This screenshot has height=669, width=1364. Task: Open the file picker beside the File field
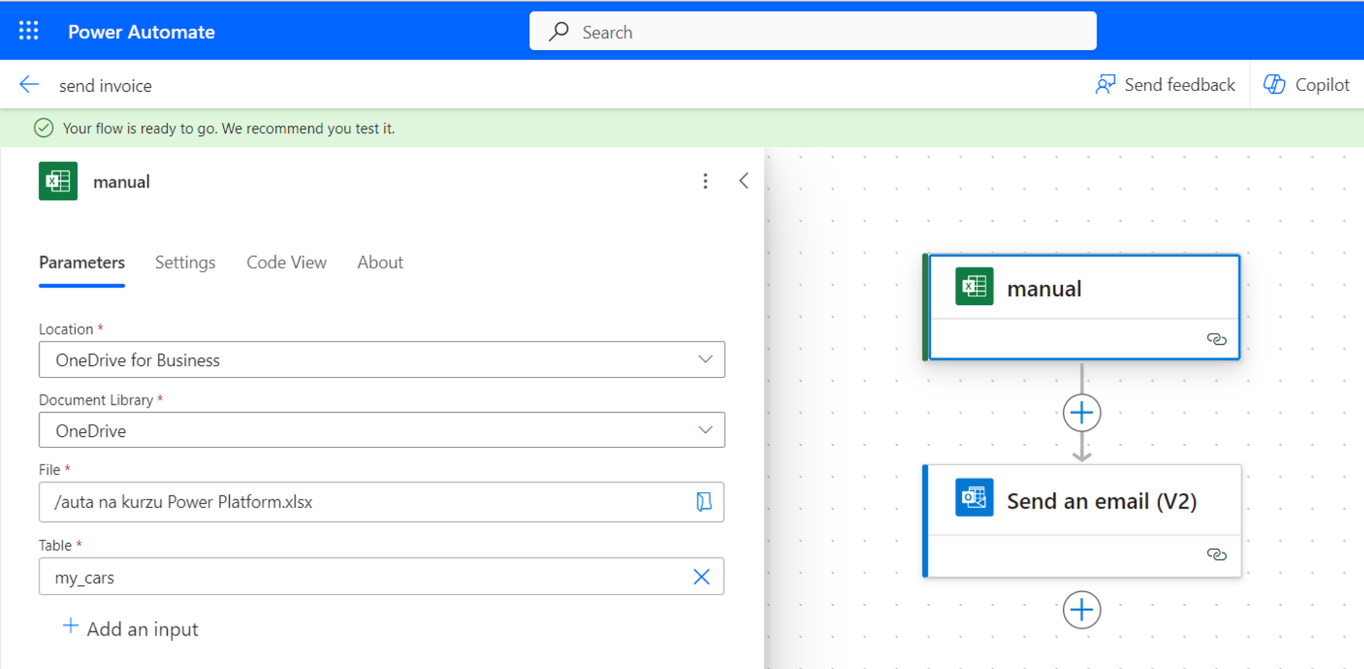tap(703, 502)
